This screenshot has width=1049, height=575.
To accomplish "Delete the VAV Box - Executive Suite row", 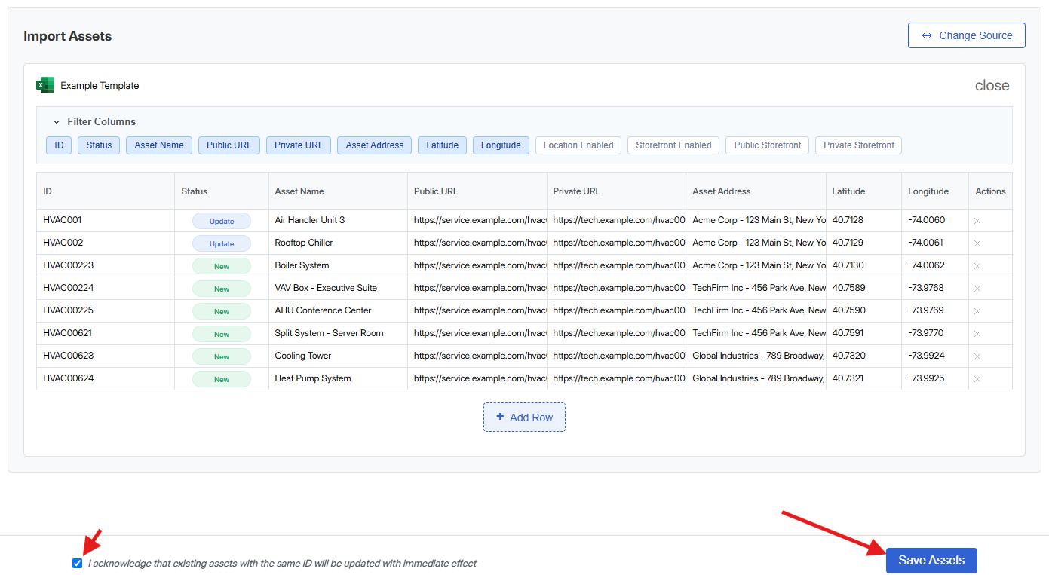I will click(977, 289).
